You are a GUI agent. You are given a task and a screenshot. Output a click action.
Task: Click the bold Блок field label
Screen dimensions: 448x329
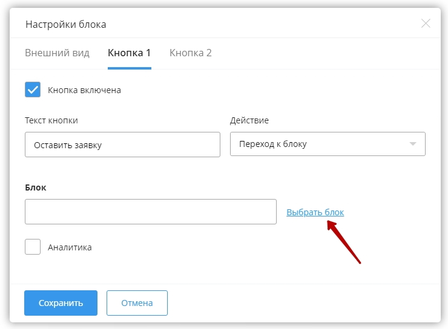coord(36,187)
